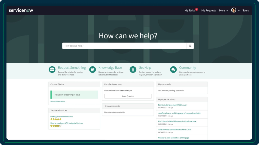This screenshot has height=145, width=259.
Task: Open the More dropdown menu
Action: click(x=223, y=10)
